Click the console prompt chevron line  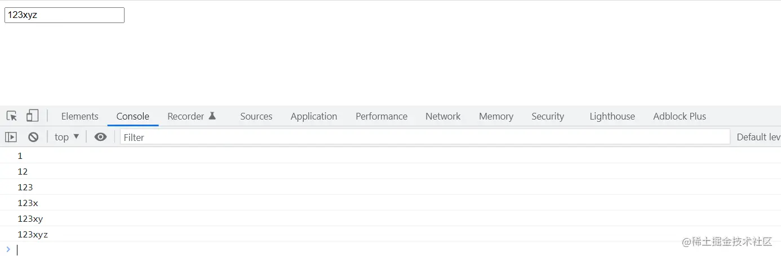225,250
